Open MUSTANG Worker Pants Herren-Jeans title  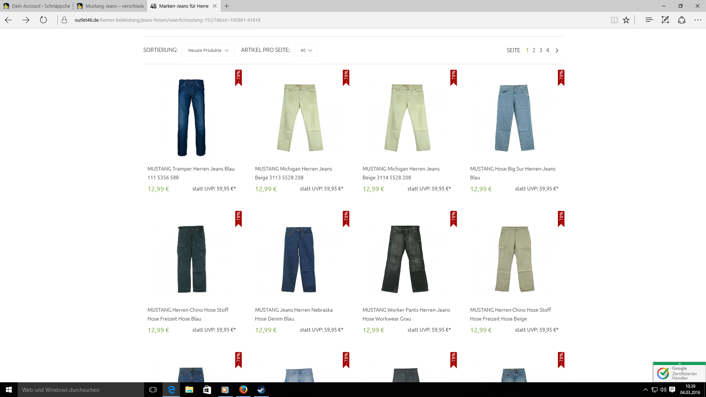pos(406,314)
